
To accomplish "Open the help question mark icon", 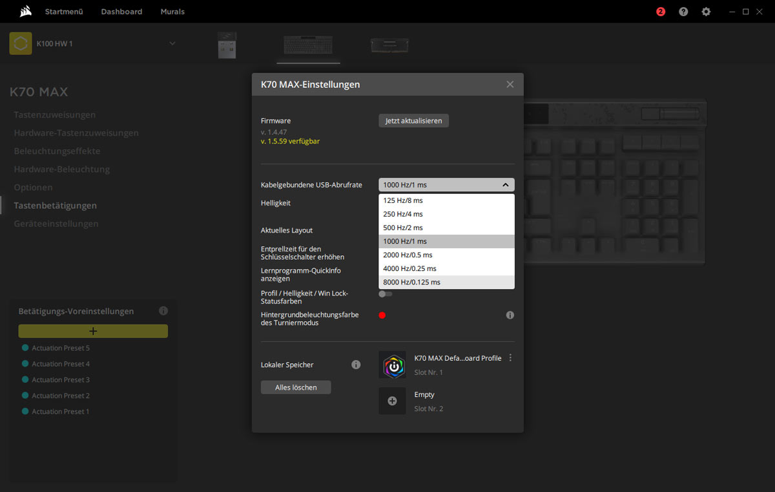I will point(683,12).
